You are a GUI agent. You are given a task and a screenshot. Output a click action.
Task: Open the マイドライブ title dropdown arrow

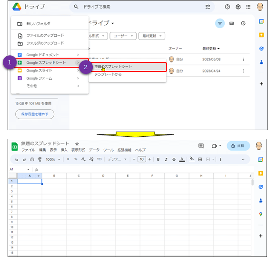(x=113, y=23)
